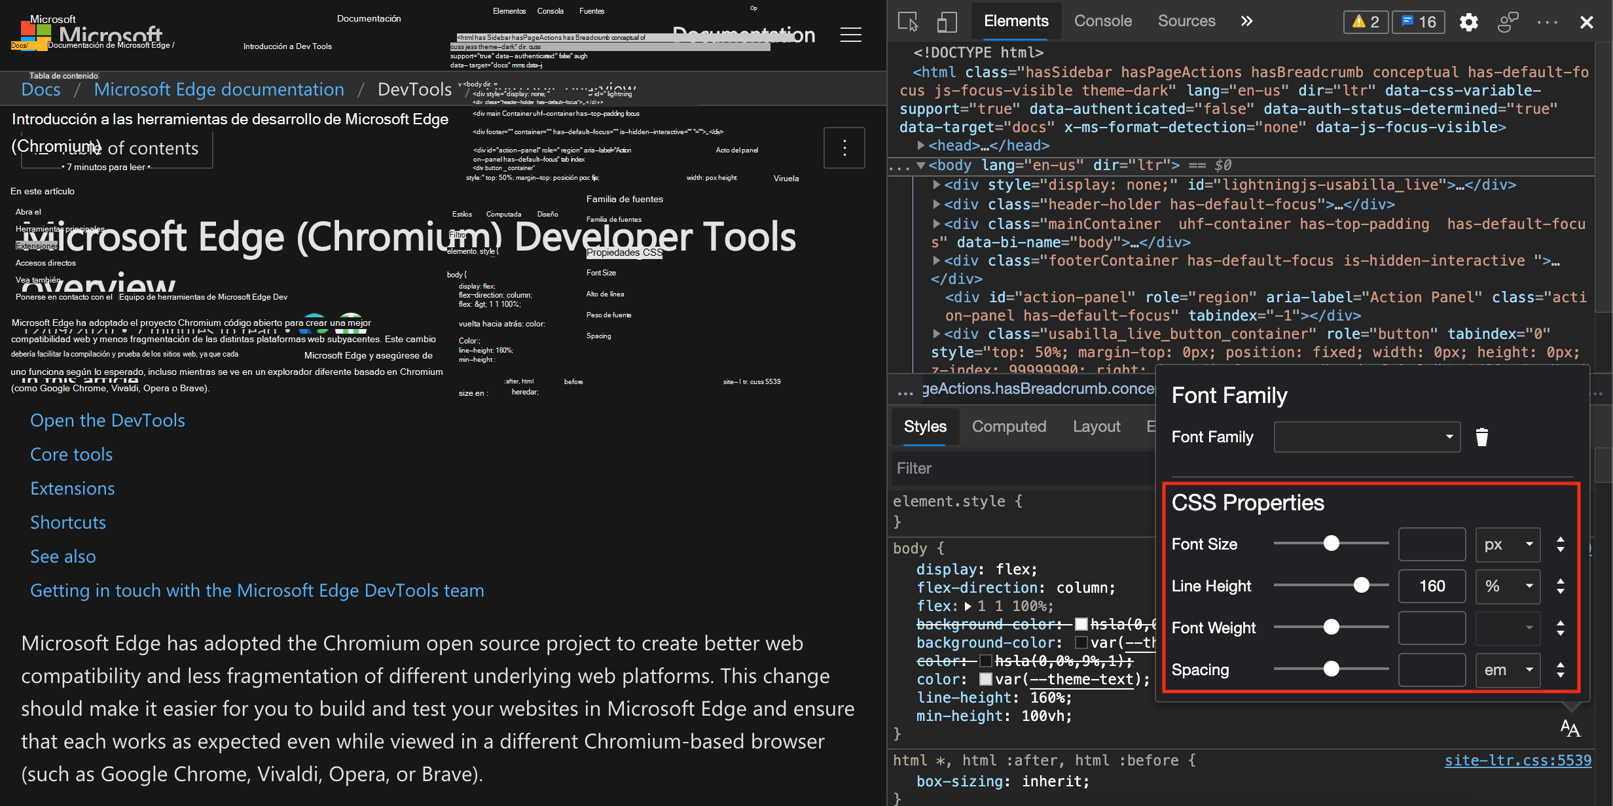Open the webpage hamburger menu
The width and height of the screenshot is (1613, 806).
pos(851,34)
